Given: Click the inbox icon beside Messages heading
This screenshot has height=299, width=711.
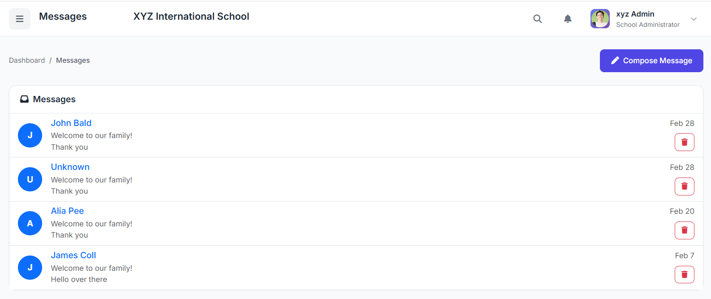Looking at the screenshot, I should tap(24, 99).
